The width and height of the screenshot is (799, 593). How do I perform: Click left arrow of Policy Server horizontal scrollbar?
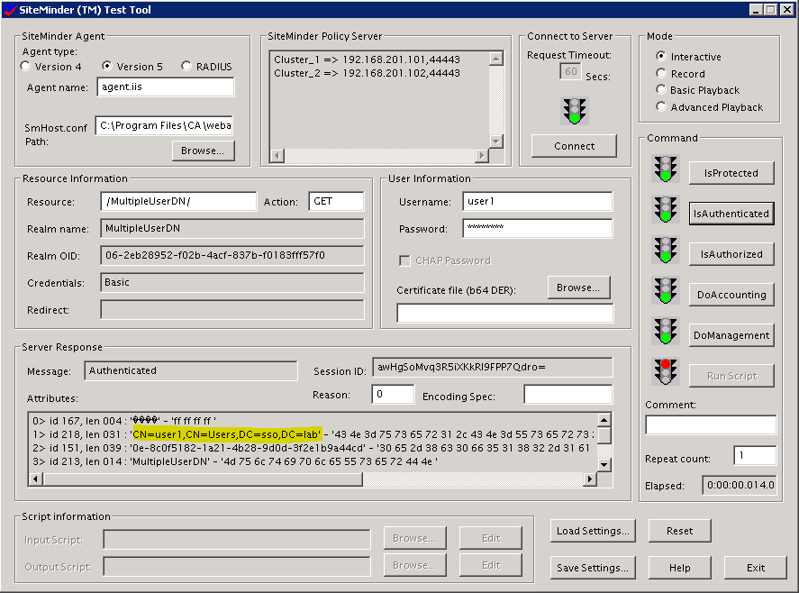277,156
